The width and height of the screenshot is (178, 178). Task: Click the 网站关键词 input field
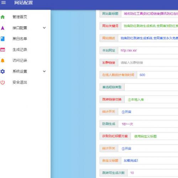150,26
